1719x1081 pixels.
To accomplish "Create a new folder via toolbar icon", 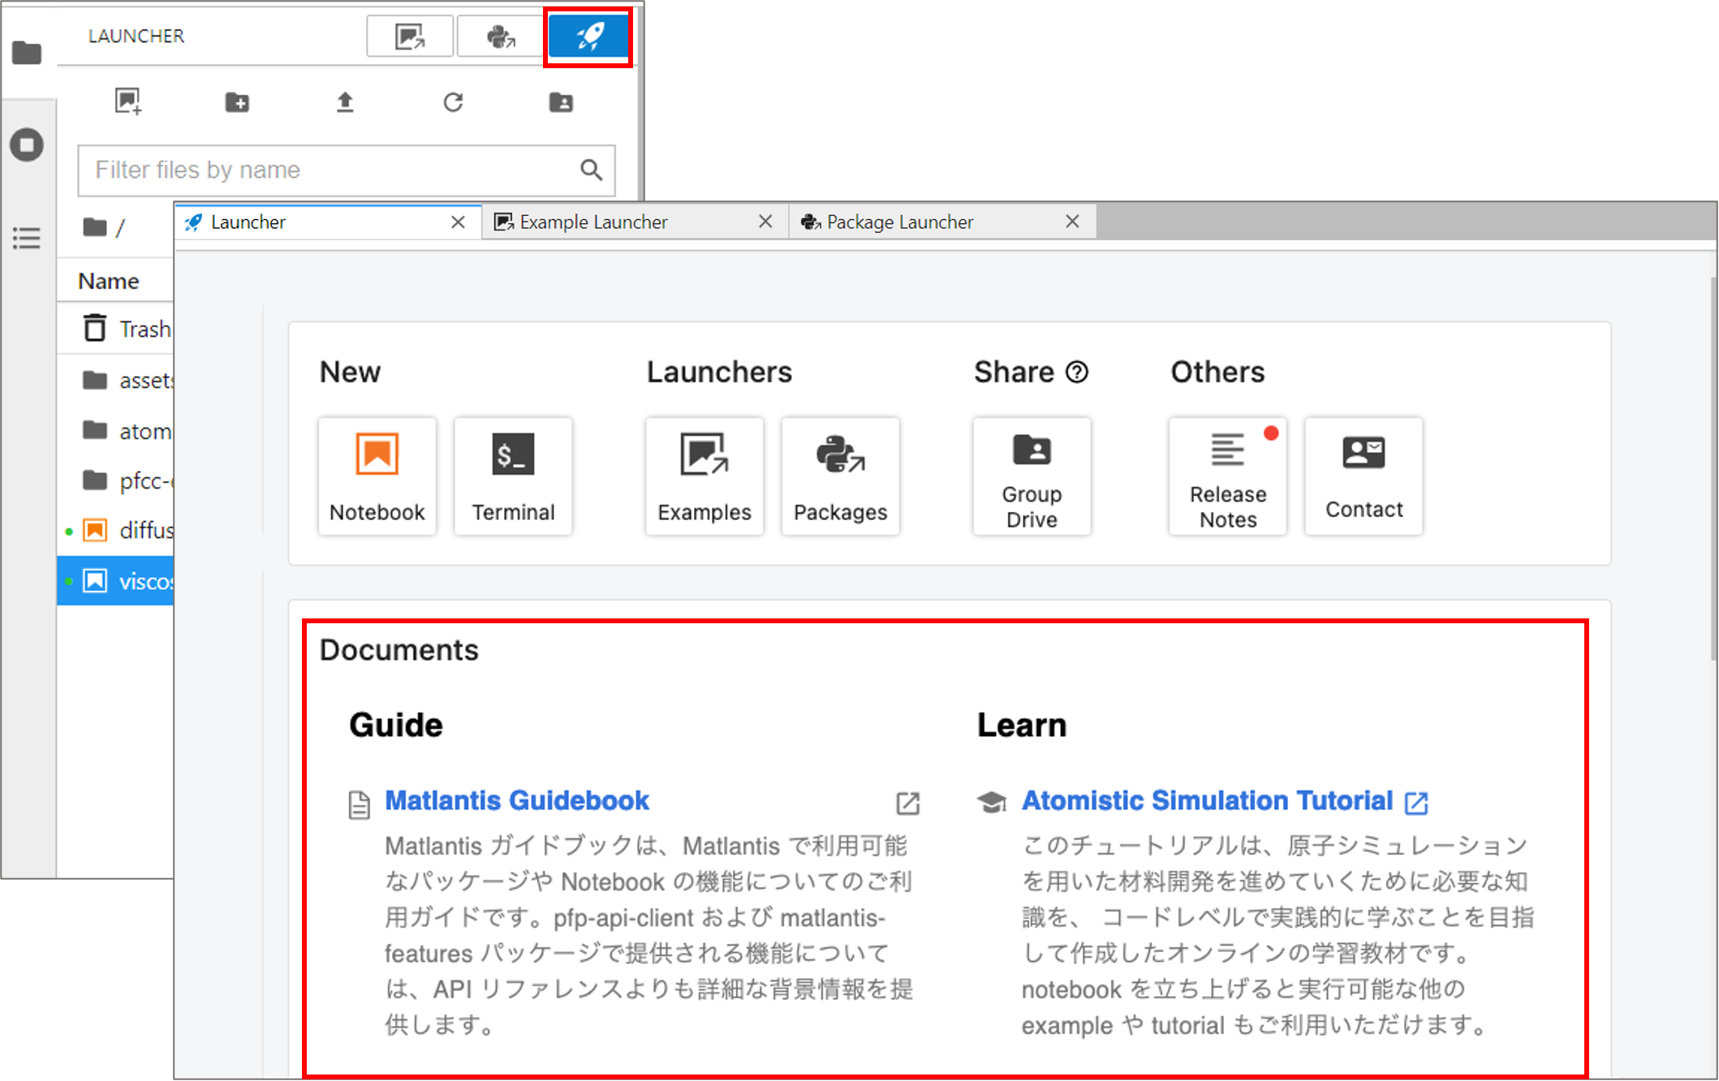I will point(237,102).
